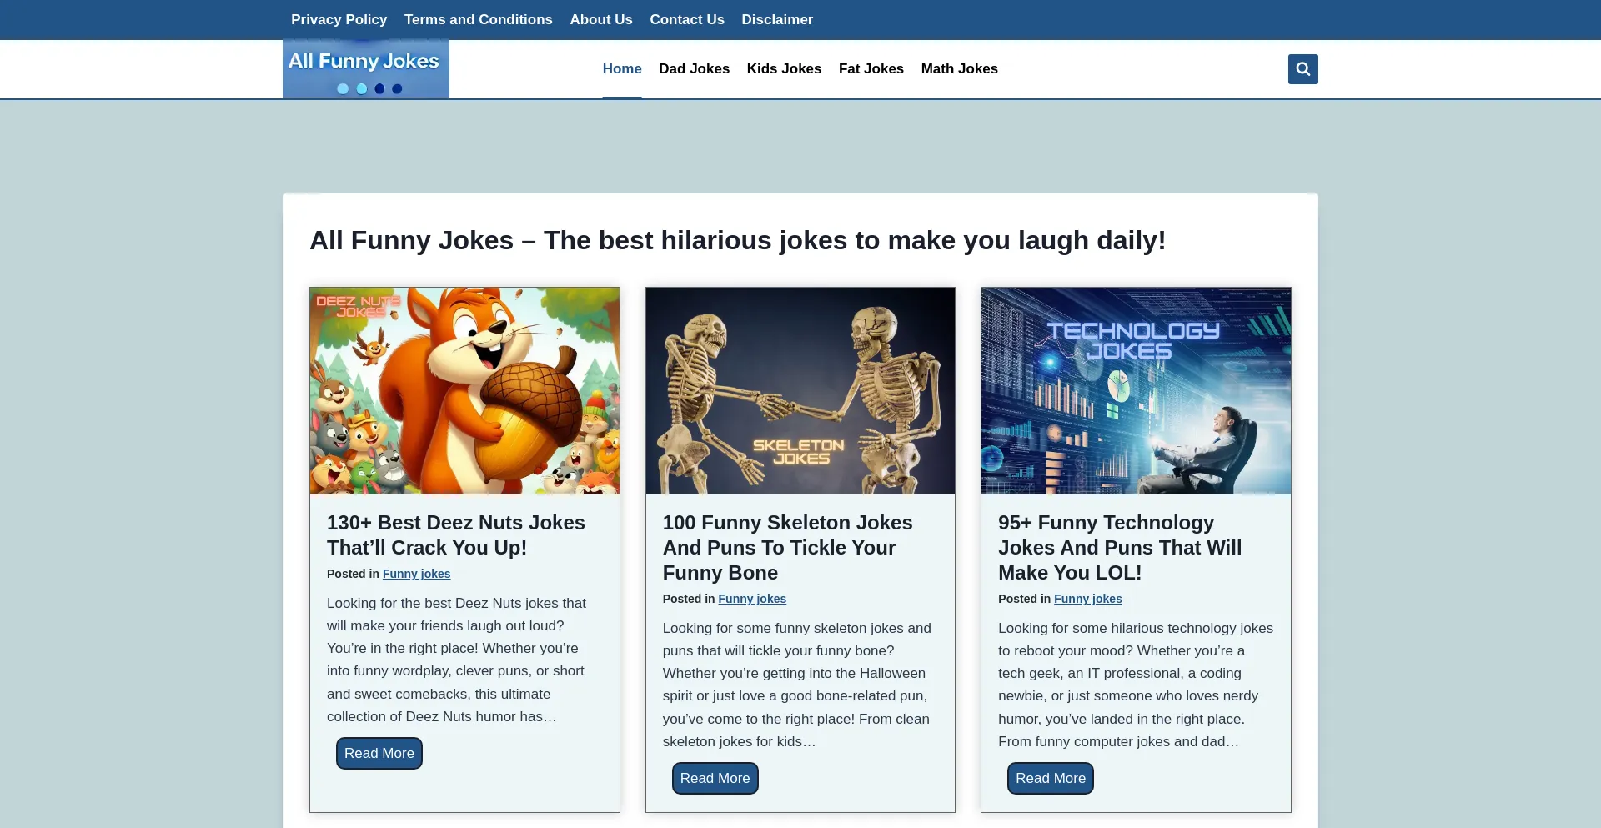Viewport: 1601px width, 828px height.
Task: Open the Kids Jokes category
Action: pos(784,69)
